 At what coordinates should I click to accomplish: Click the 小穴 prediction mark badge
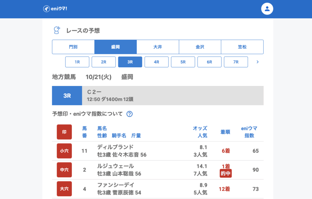coord(64,151)
